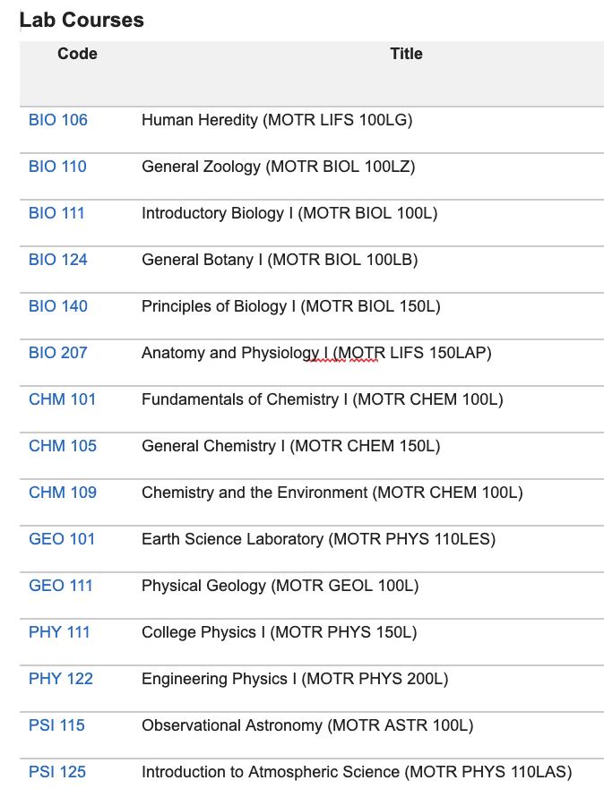604x806 pixels.
Task: Click the BIO 111 course code
Action: point(56,213)
